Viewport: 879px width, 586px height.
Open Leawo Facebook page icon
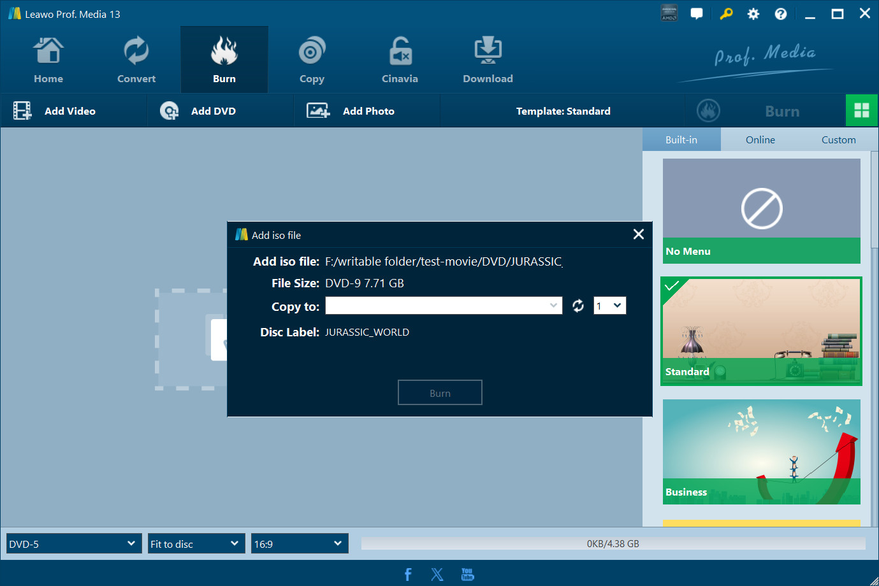click(x=408, y=574)
